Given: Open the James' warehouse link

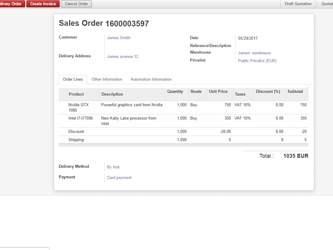Looking at the screenshot, I should [254, 53].
